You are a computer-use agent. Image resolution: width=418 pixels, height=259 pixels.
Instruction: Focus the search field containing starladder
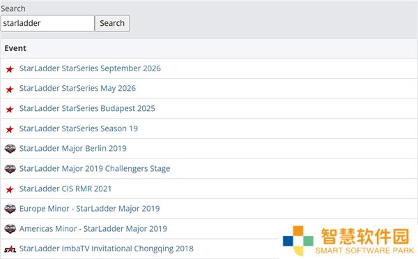pos(47,23)
